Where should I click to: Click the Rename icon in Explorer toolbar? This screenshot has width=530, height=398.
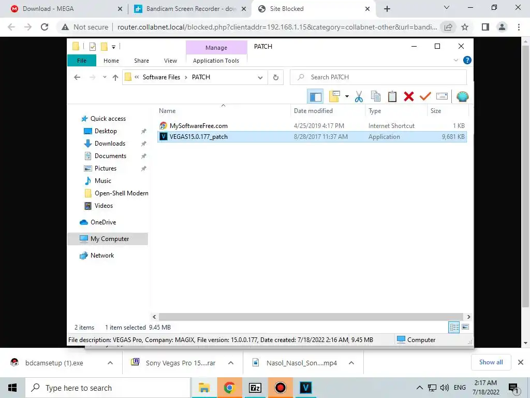442,97
